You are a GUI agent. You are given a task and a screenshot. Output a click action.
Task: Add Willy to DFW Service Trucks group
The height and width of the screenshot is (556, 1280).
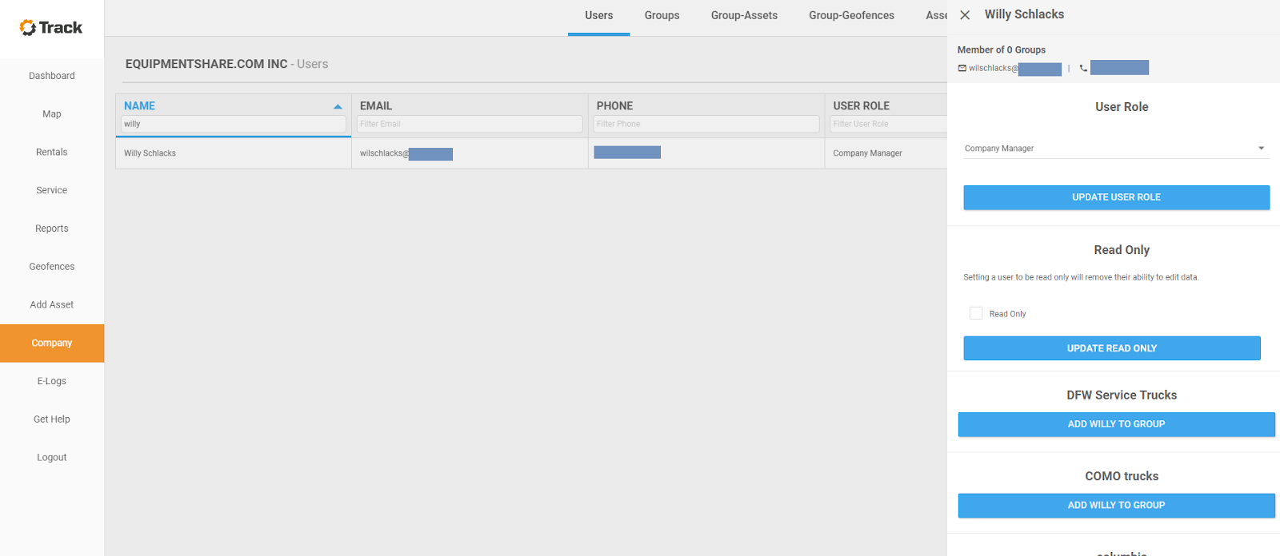point(1116,424)
